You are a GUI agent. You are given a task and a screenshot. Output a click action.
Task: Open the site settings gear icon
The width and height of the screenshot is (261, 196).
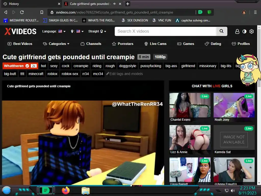[252, 31]
